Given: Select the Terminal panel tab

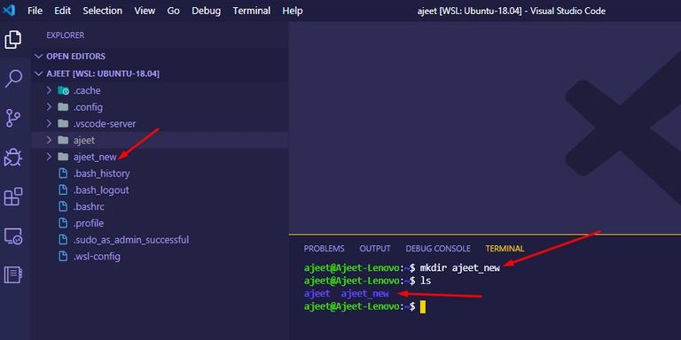Looking at the screenshot, I should (x=505, y=249).
